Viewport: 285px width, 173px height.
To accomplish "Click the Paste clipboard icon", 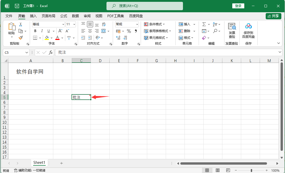I will click(x=12, y=27).
